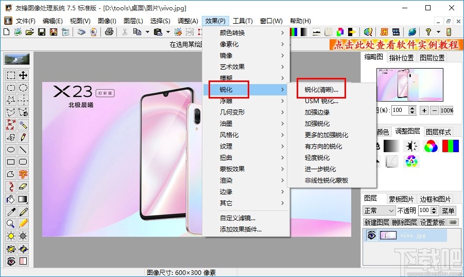The height and width of the screenshot is (277, 464).
Task: Click the 100% zoom reset button
Action: tap(447, 110)
